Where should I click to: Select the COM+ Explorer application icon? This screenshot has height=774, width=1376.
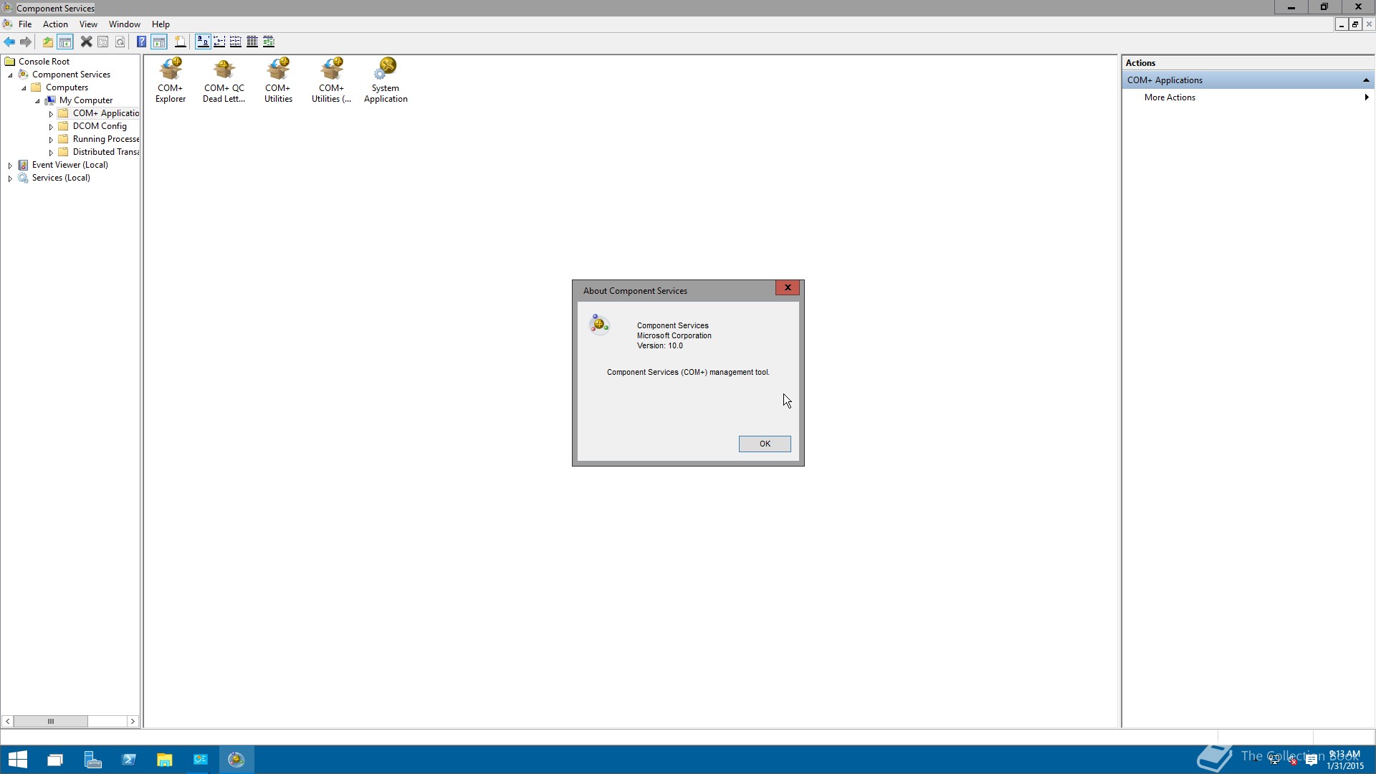(x=171, y=80)
